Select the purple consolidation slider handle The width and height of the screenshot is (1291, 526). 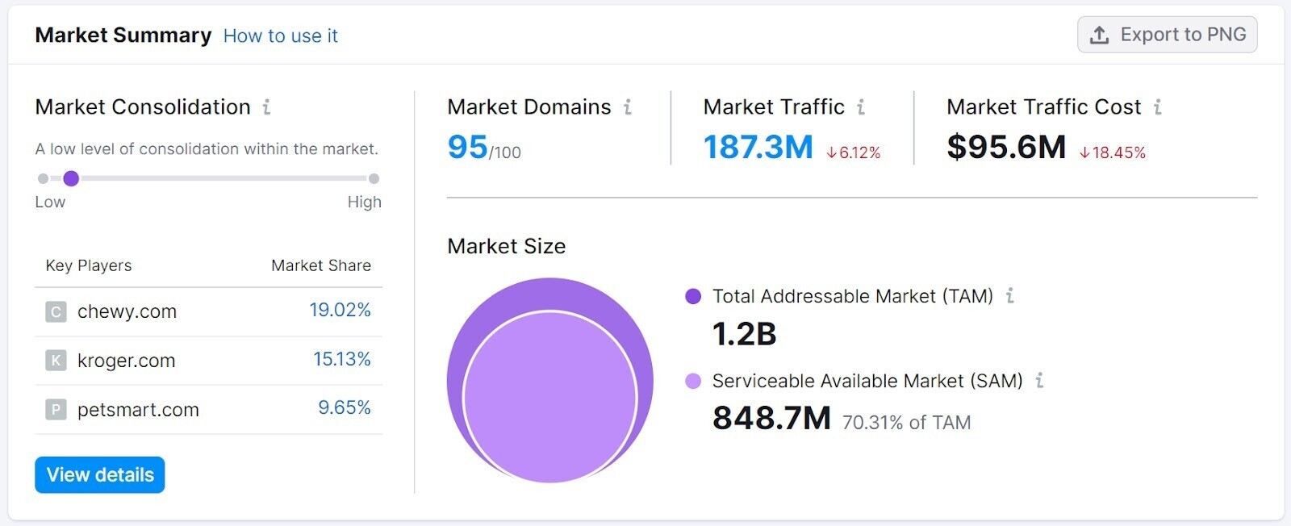71,178
